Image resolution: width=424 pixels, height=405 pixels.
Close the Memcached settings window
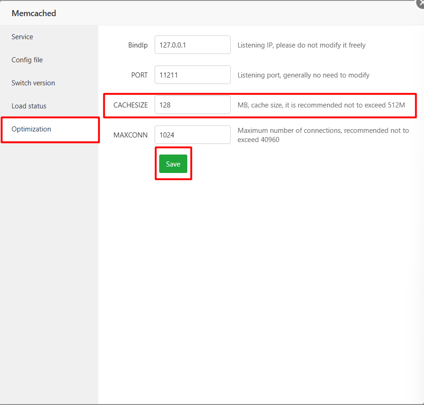(x=420, y=3)
